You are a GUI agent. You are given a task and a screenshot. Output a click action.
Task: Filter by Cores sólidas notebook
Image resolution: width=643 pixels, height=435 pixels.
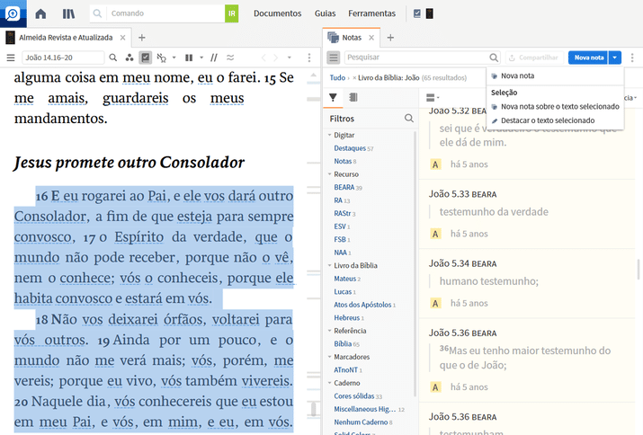tap(358, 396)
